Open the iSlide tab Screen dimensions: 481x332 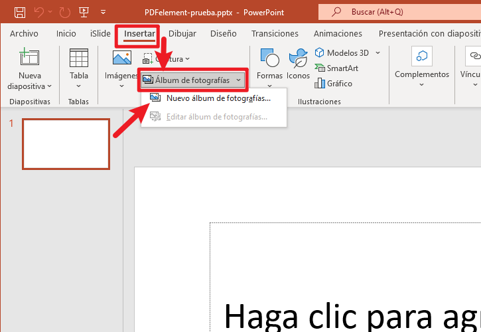tap(100, 33)
